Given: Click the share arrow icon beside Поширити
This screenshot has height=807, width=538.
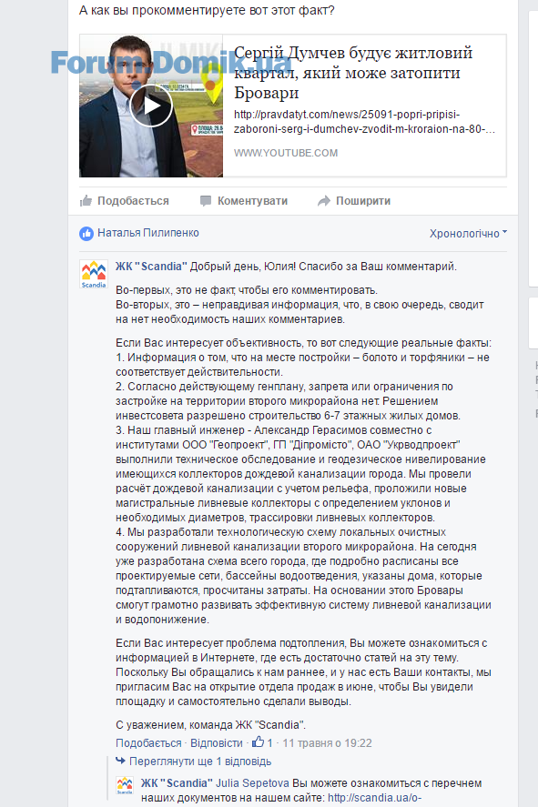Looking at the screenshot, I should (323, 201).
